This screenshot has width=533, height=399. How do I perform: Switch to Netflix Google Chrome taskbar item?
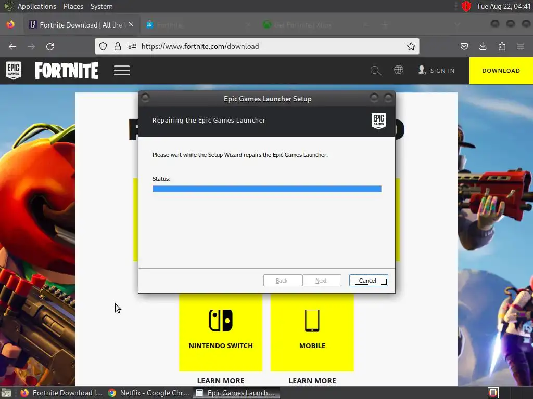[149, 393]
